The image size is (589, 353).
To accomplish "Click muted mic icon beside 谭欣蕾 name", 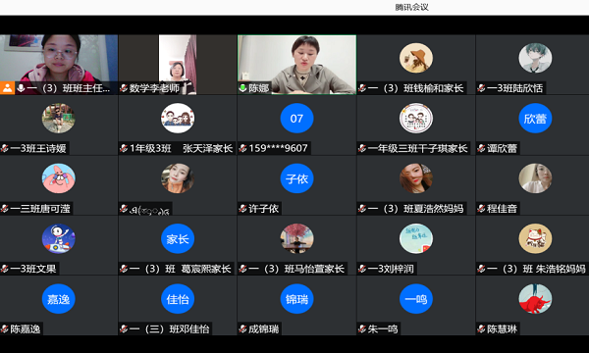I will (x=481, y=148).
